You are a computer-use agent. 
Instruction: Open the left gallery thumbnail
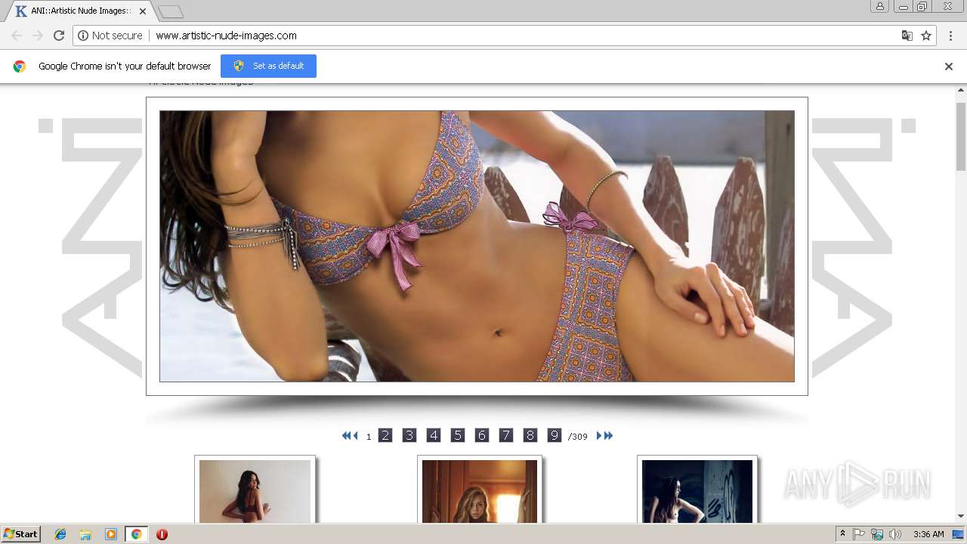point(255,491)
